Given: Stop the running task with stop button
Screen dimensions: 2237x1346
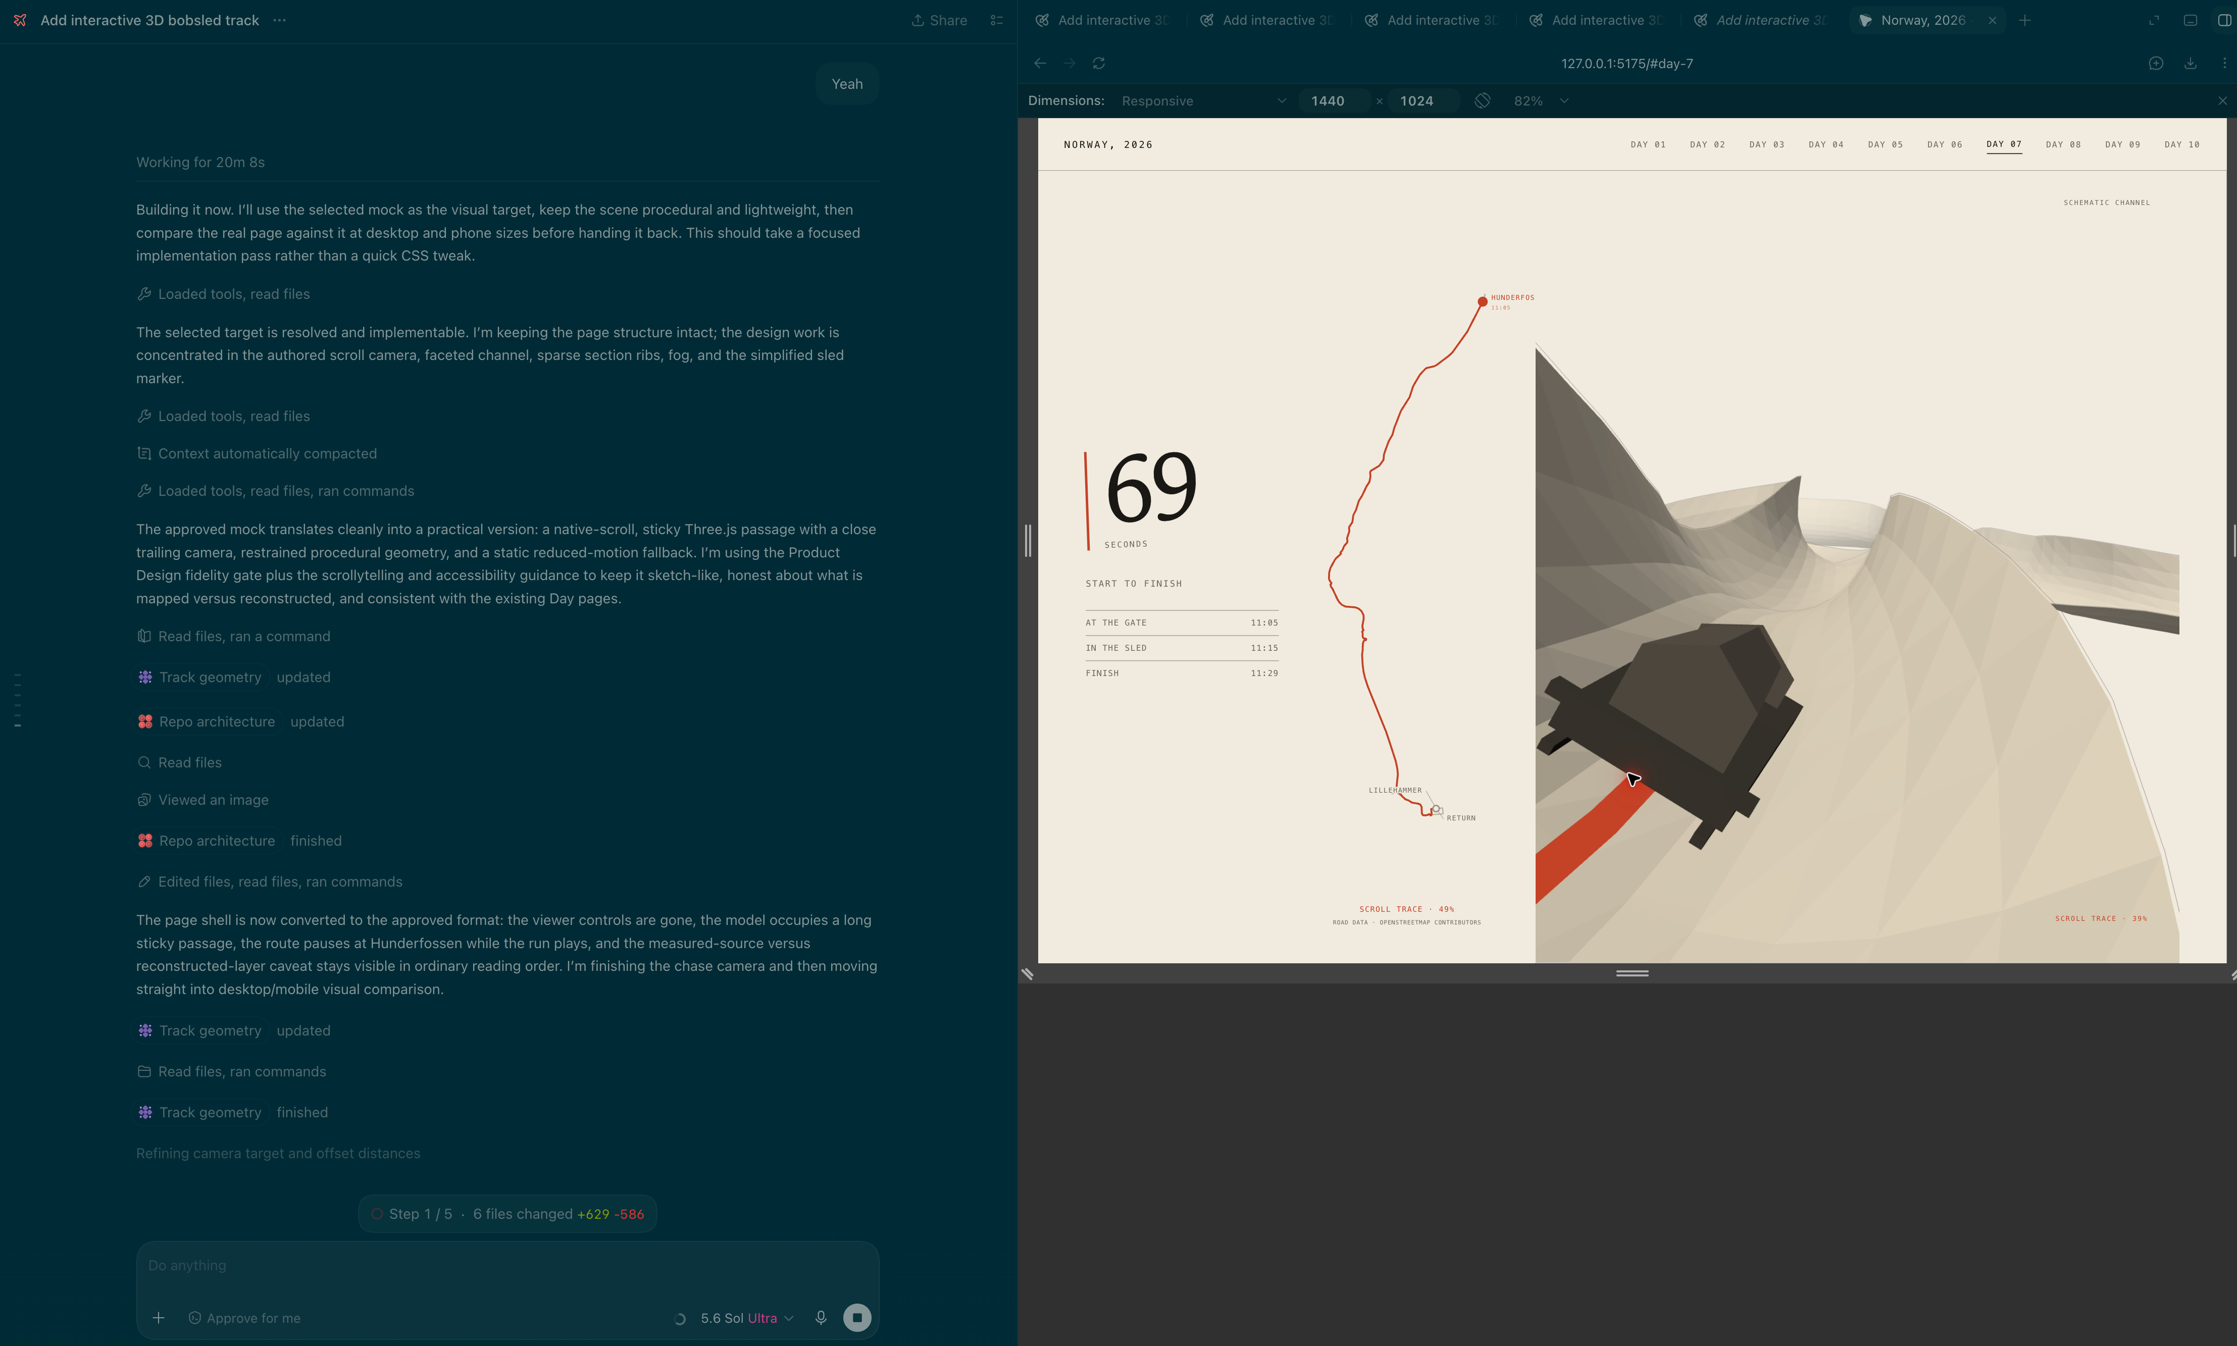Looking at the screenshot, I should pos(856,1317).
